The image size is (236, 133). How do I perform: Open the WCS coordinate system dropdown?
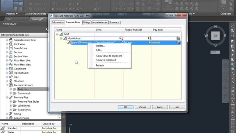pos(215,52)
